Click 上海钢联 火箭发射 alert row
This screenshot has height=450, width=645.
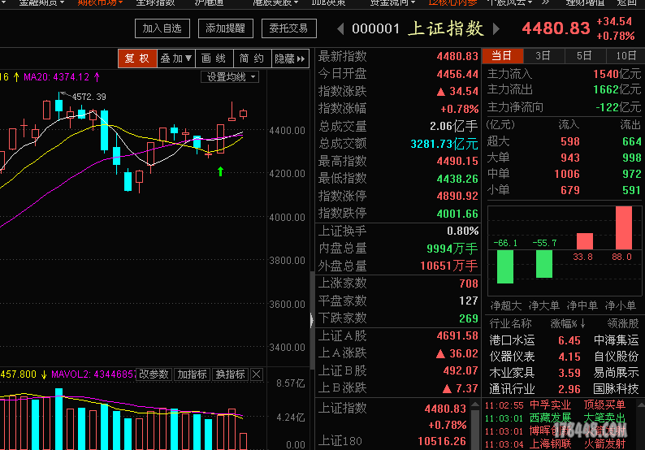click(556, 444)
